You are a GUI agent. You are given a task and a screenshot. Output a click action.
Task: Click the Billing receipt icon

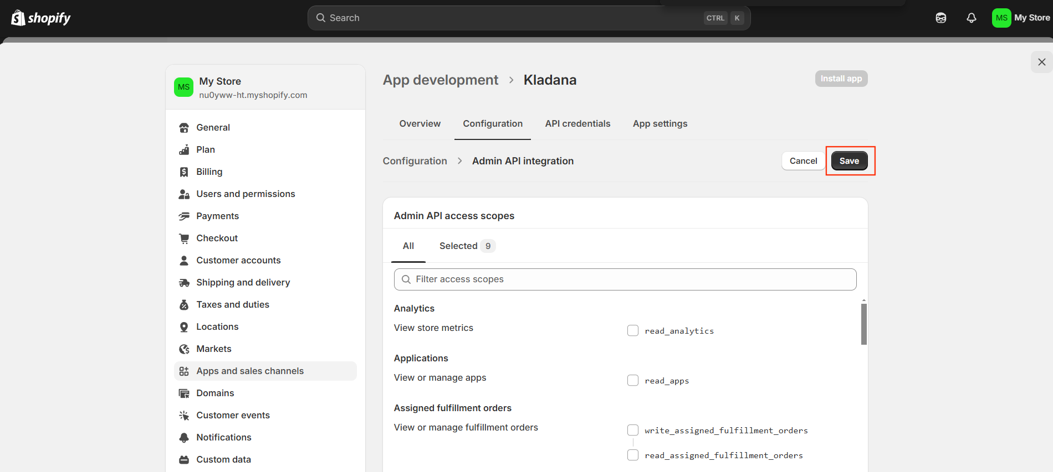click(184, 172)
